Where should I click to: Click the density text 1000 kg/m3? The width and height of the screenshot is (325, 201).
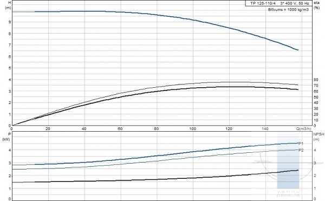pos(298,10)
